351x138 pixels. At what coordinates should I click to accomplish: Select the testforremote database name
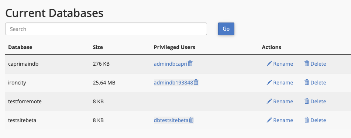(25, 101)
